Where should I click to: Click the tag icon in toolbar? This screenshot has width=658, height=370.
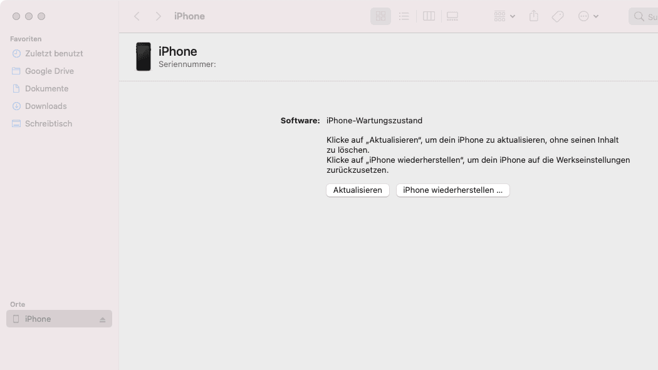pyautogui.click(x=558, y=16)
